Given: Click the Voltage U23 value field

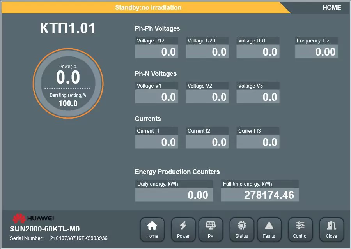Looking at the screenshot, I should pos(207,52).
